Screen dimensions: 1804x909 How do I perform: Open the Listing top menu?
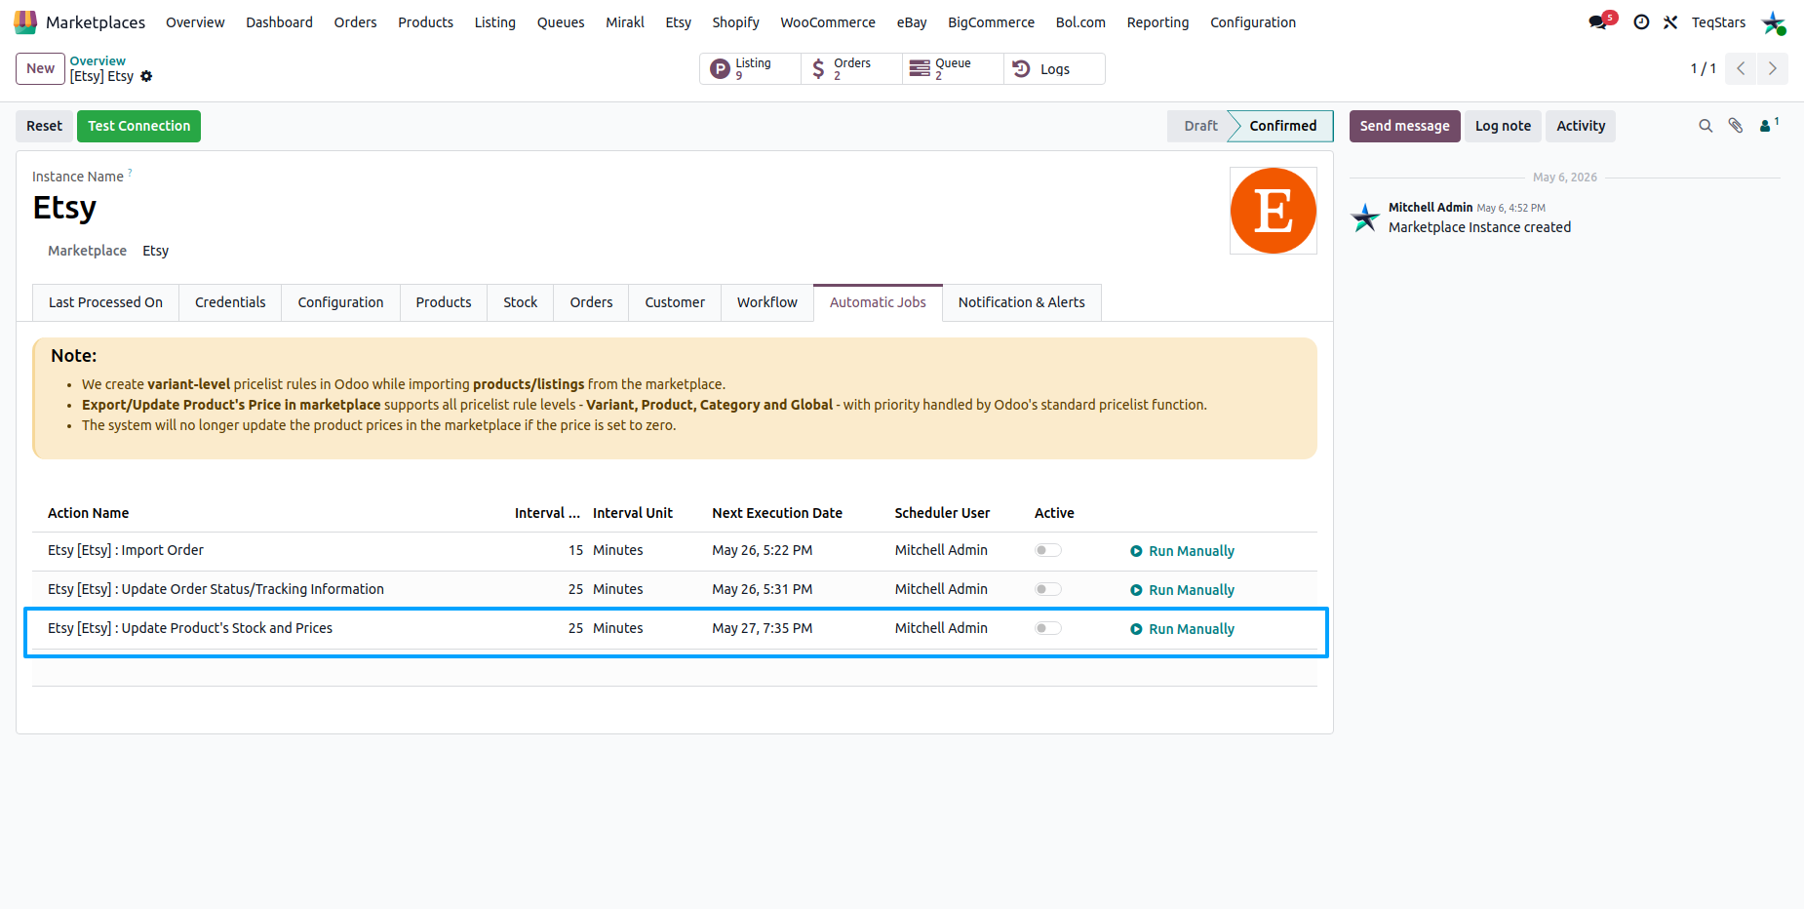tap(495, 22)
